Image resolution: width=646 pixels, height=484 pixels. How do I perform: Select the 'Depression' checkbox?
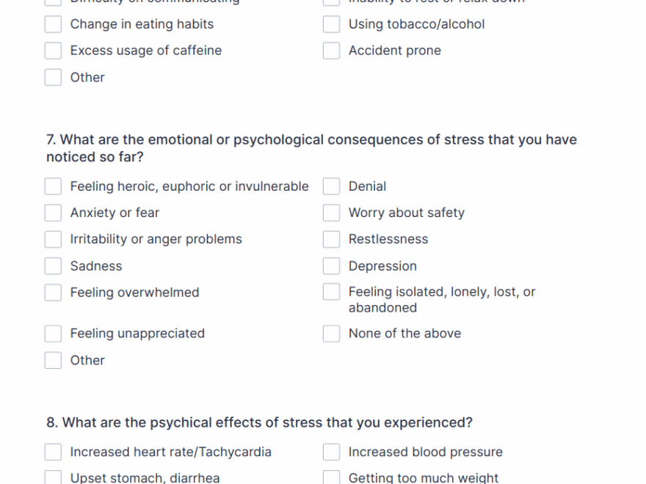tap(331, 265)
